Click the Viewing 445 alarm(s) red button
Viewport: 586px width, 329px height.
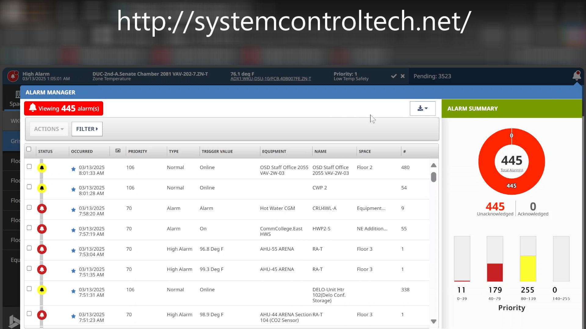pyautogui.click(x=63, y=108)
